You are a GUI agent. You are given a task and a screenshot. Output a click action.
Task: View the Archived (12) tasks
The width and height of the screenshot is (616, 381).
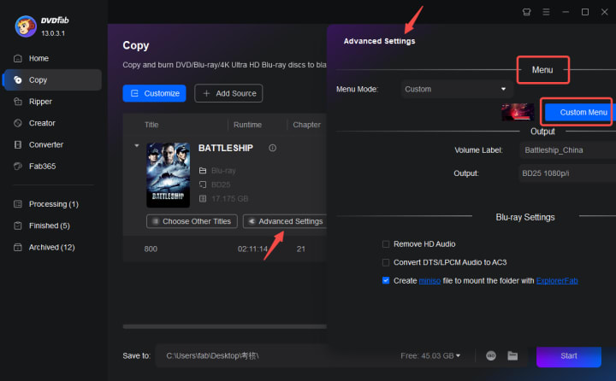pos(52,247)
